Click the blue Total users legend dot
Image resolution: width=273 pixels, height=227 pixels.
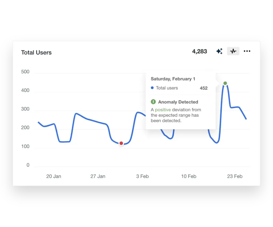tap(152, 88)
